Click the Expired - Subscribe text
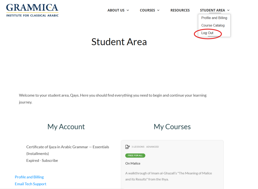This screenshot has height=189, width=258. (42, 161)
